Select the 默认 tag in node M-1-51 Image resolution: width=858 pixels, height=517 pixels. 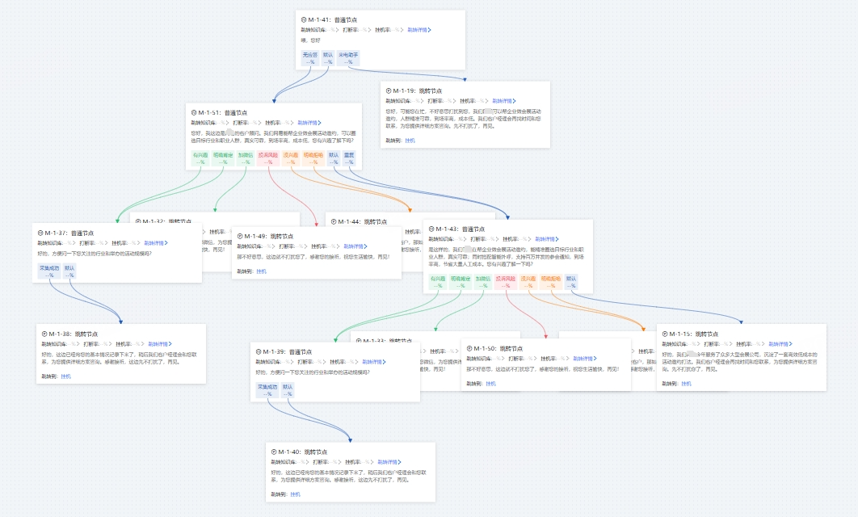(x=334, y=158)
